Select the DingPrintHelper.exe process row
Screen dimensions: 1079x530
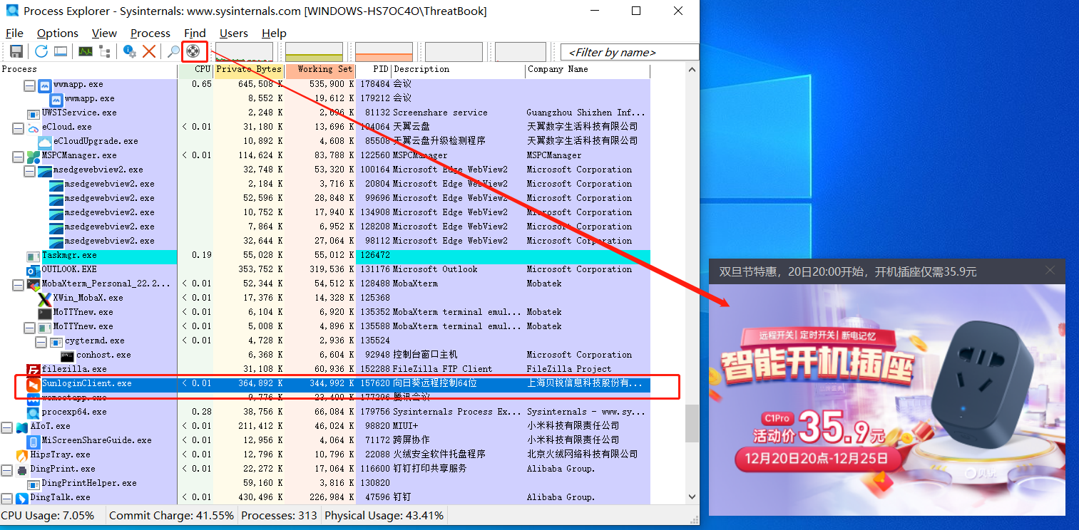click(325, 483)
